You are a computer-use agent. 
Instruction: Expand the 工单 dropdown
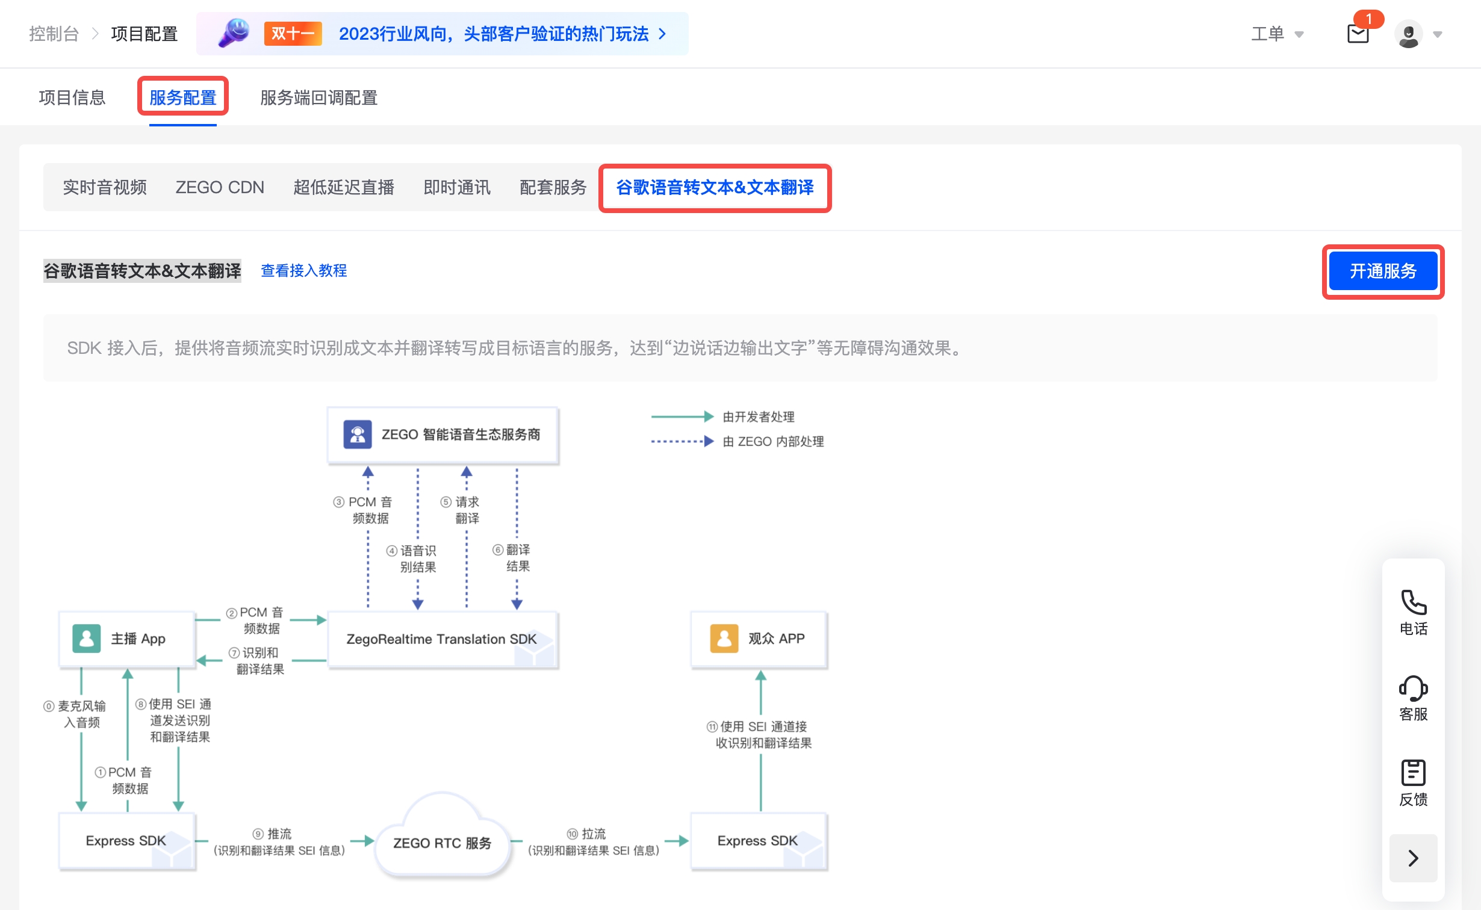1278,34
